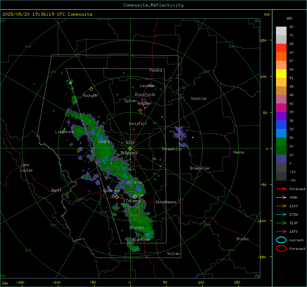
Task: Click the ThreeHills label
Action: (x=172, y=149)
